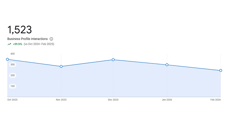This screenshot has height=126, width=225.
Task: Select the Nov 2025 data point on chart
Action: click(x=61, y=67)
